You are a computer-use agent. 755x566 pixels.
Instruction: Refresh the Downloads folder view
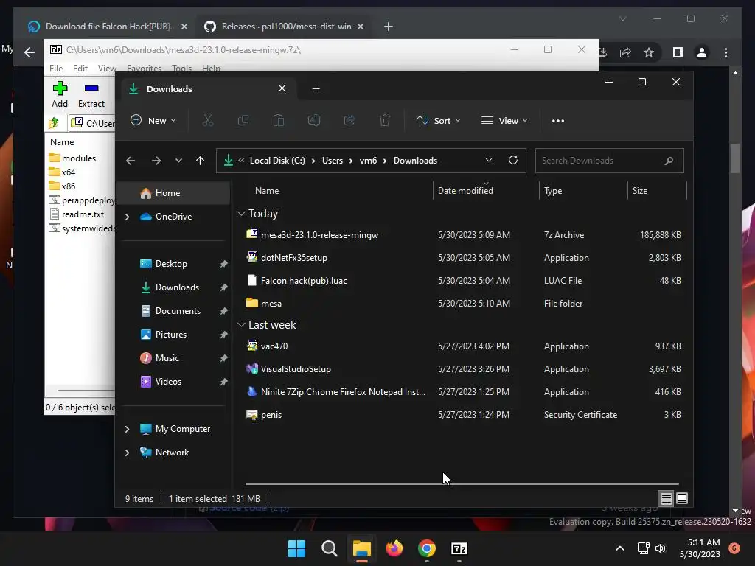coord(513,160)
